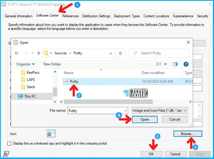Sort by the Name column header
This screenshot has width=214, height=159.
point(69,73)
